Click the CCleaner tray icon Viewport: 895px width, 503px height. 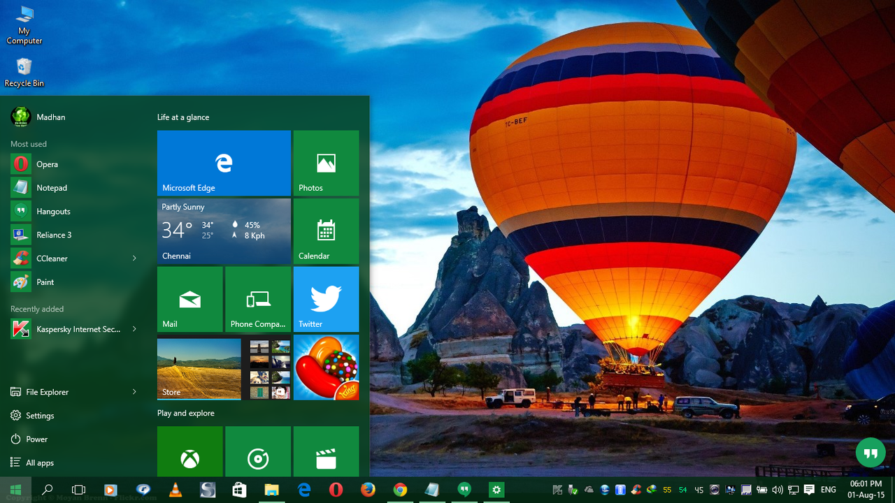636,490
